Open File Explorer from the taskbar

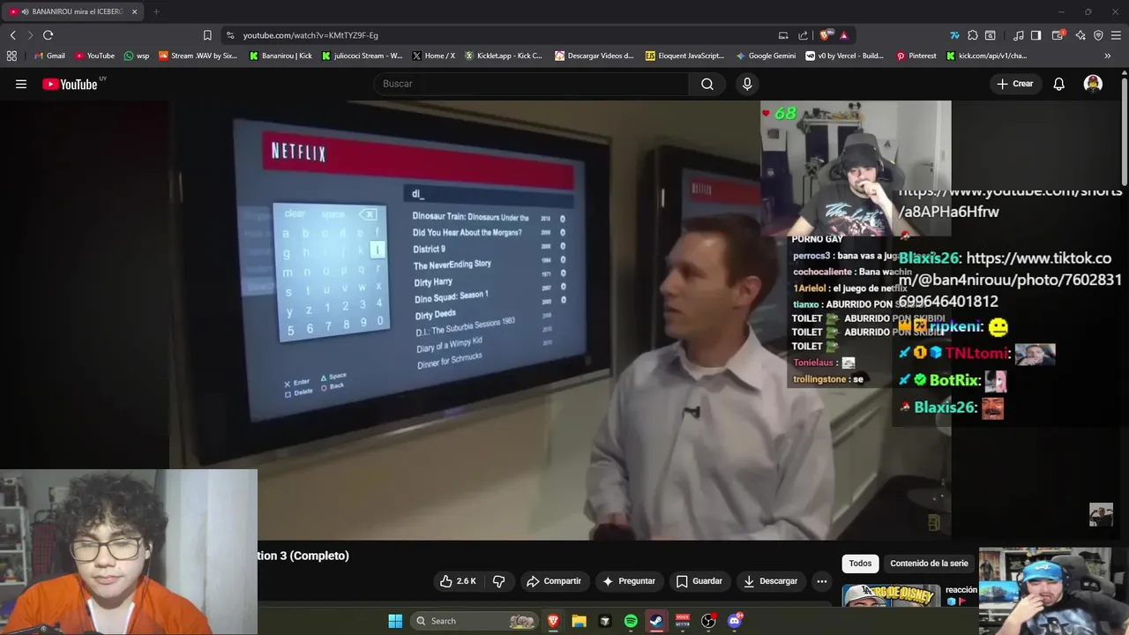579,621
